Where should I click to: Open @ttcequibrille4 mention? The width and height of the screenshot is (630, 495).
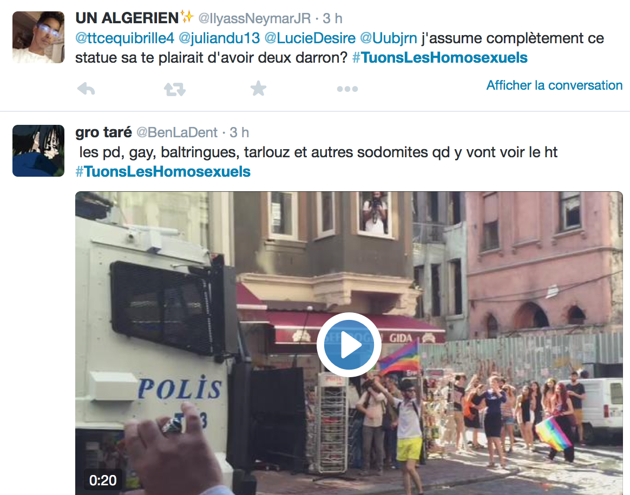click(124, 38)
